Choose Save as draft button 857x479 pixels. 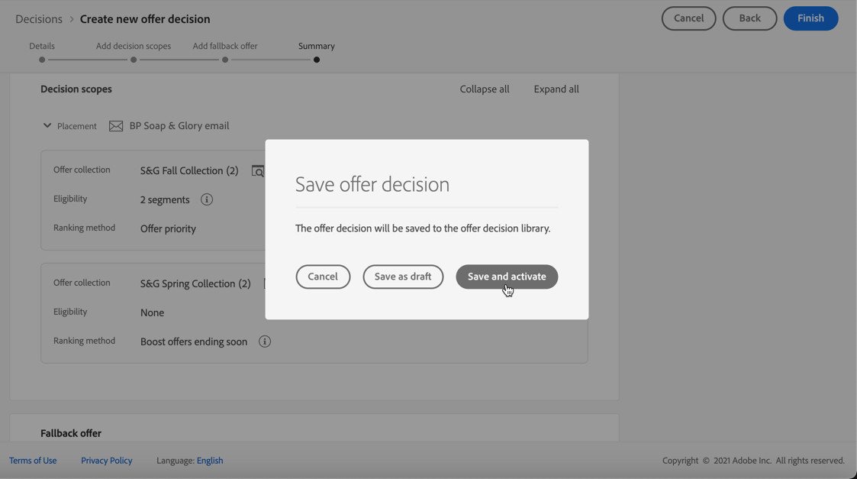pos(403,277)
